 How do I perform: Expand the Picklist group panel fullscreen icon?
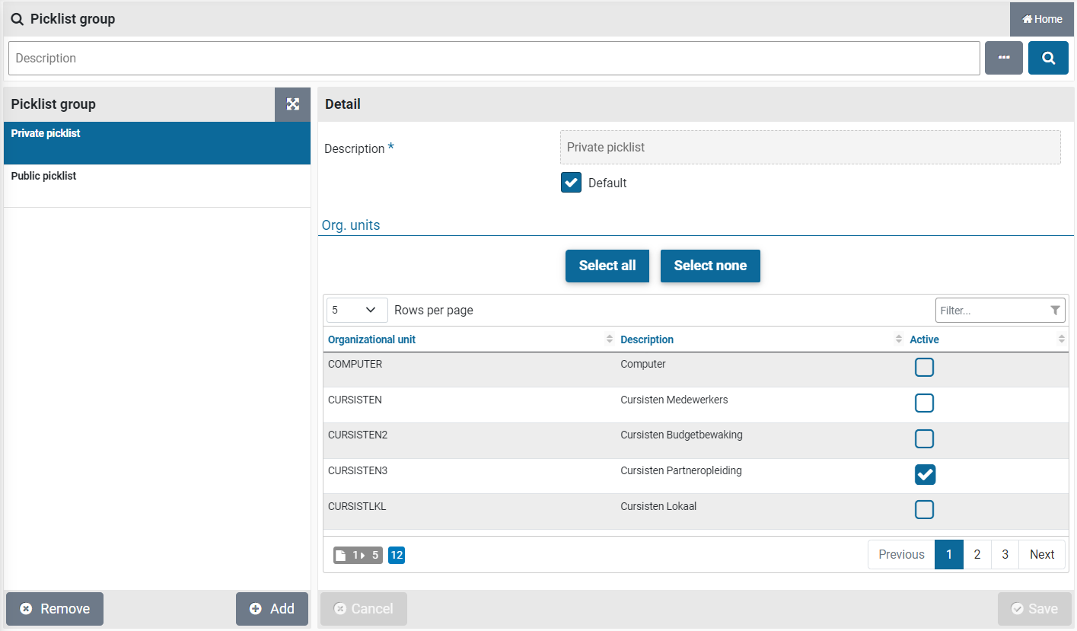click(x=292, y=104)
